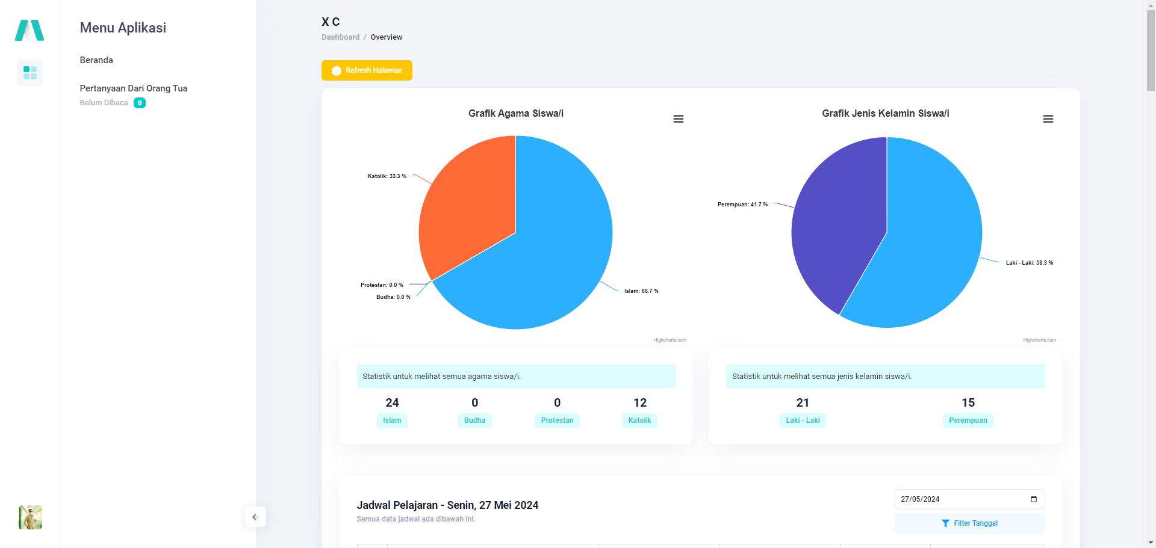The height and width of the screenshot is (548, 1156).
Task: Collapse the sidebar with the arrow button
Action: point(255,517)
